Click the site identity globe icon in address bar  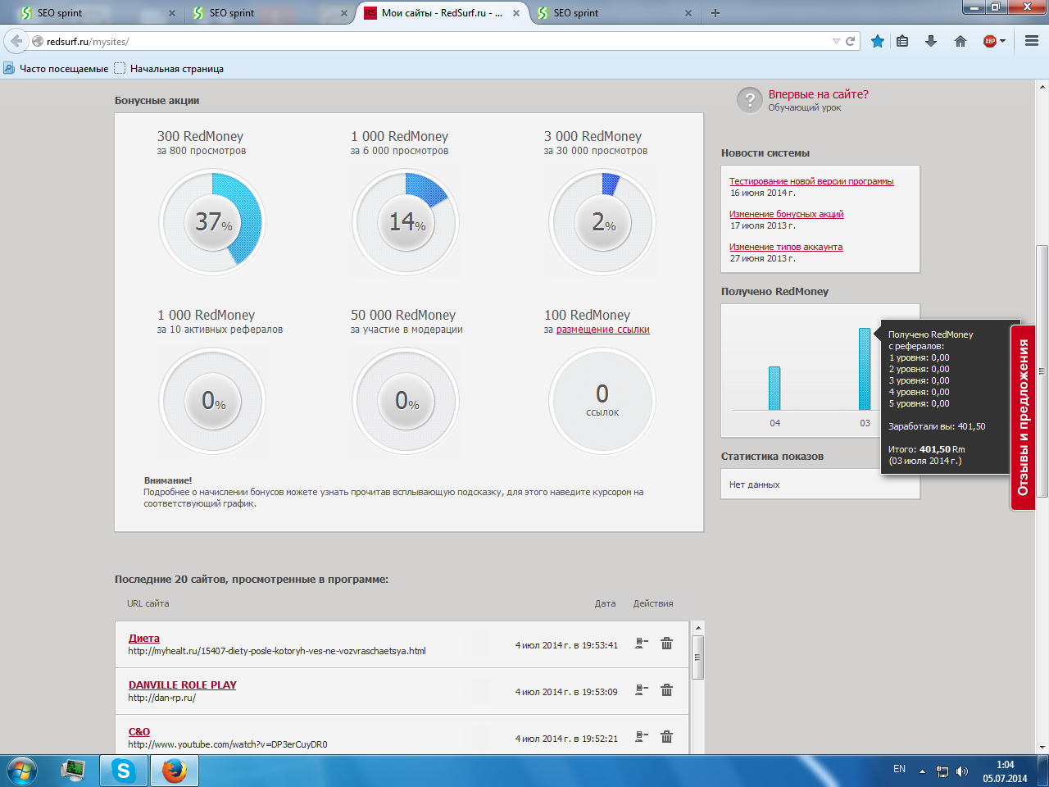pyautogui.click(x=38, y=41)
